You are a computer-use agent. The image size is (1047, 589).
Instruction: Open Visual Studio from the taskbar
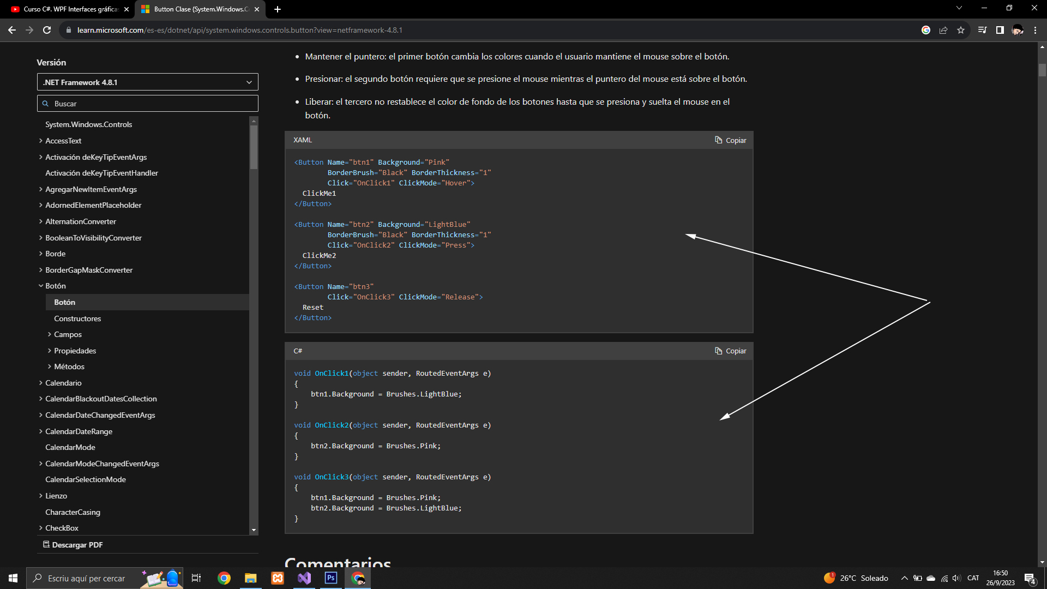[x=304, y=578]
